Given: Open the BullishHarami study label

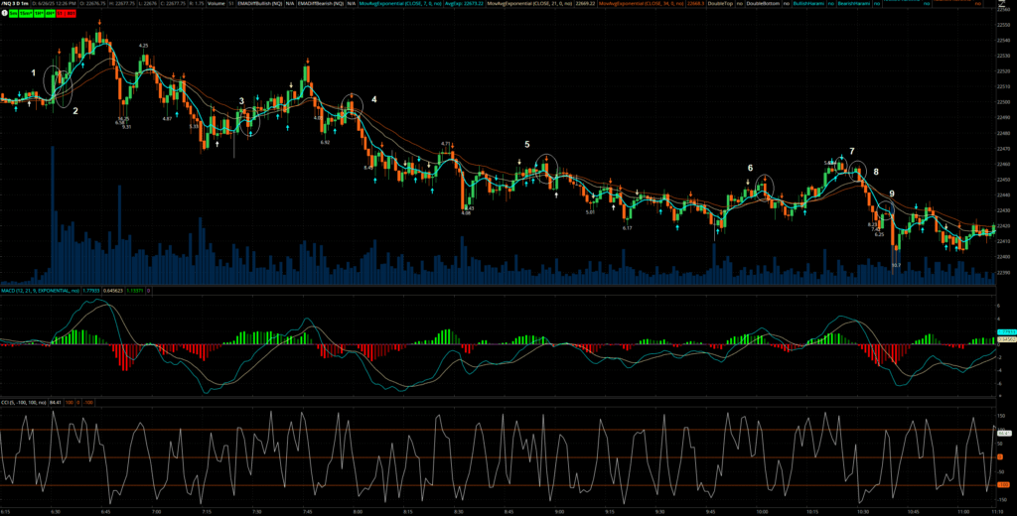Looking at the screenshot, I should pyautogui.click(x=809, y=3).
